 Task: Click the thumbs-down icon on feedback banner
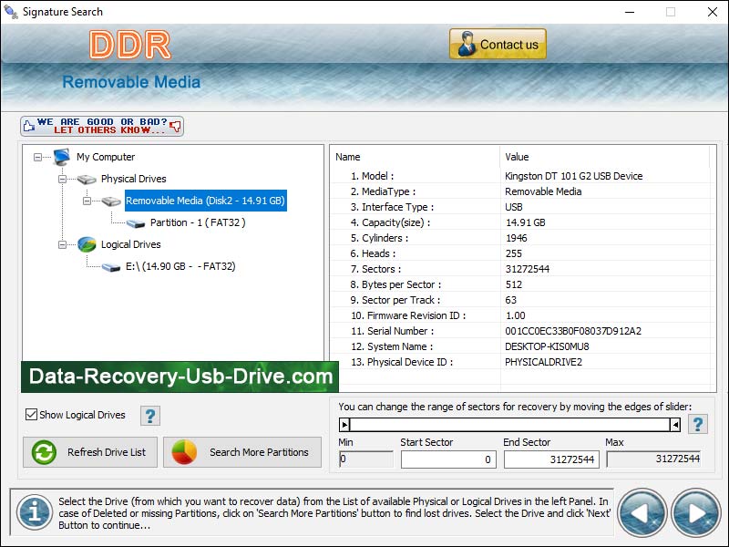[x=175, y=126]
